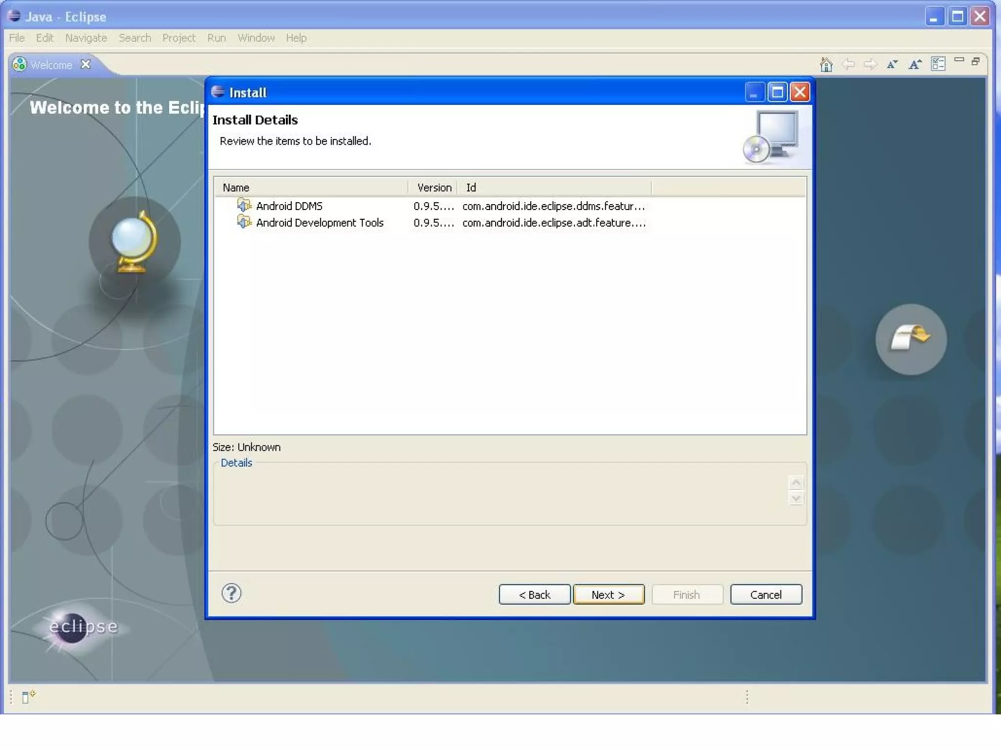Select Android Development Tools item

[319, 223]
